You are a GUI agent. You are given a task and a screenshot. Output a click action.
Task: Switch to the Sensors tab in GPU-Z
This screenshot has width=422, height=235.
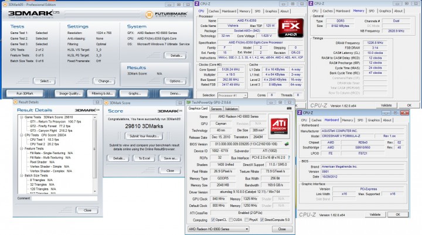tap(216, 109)
